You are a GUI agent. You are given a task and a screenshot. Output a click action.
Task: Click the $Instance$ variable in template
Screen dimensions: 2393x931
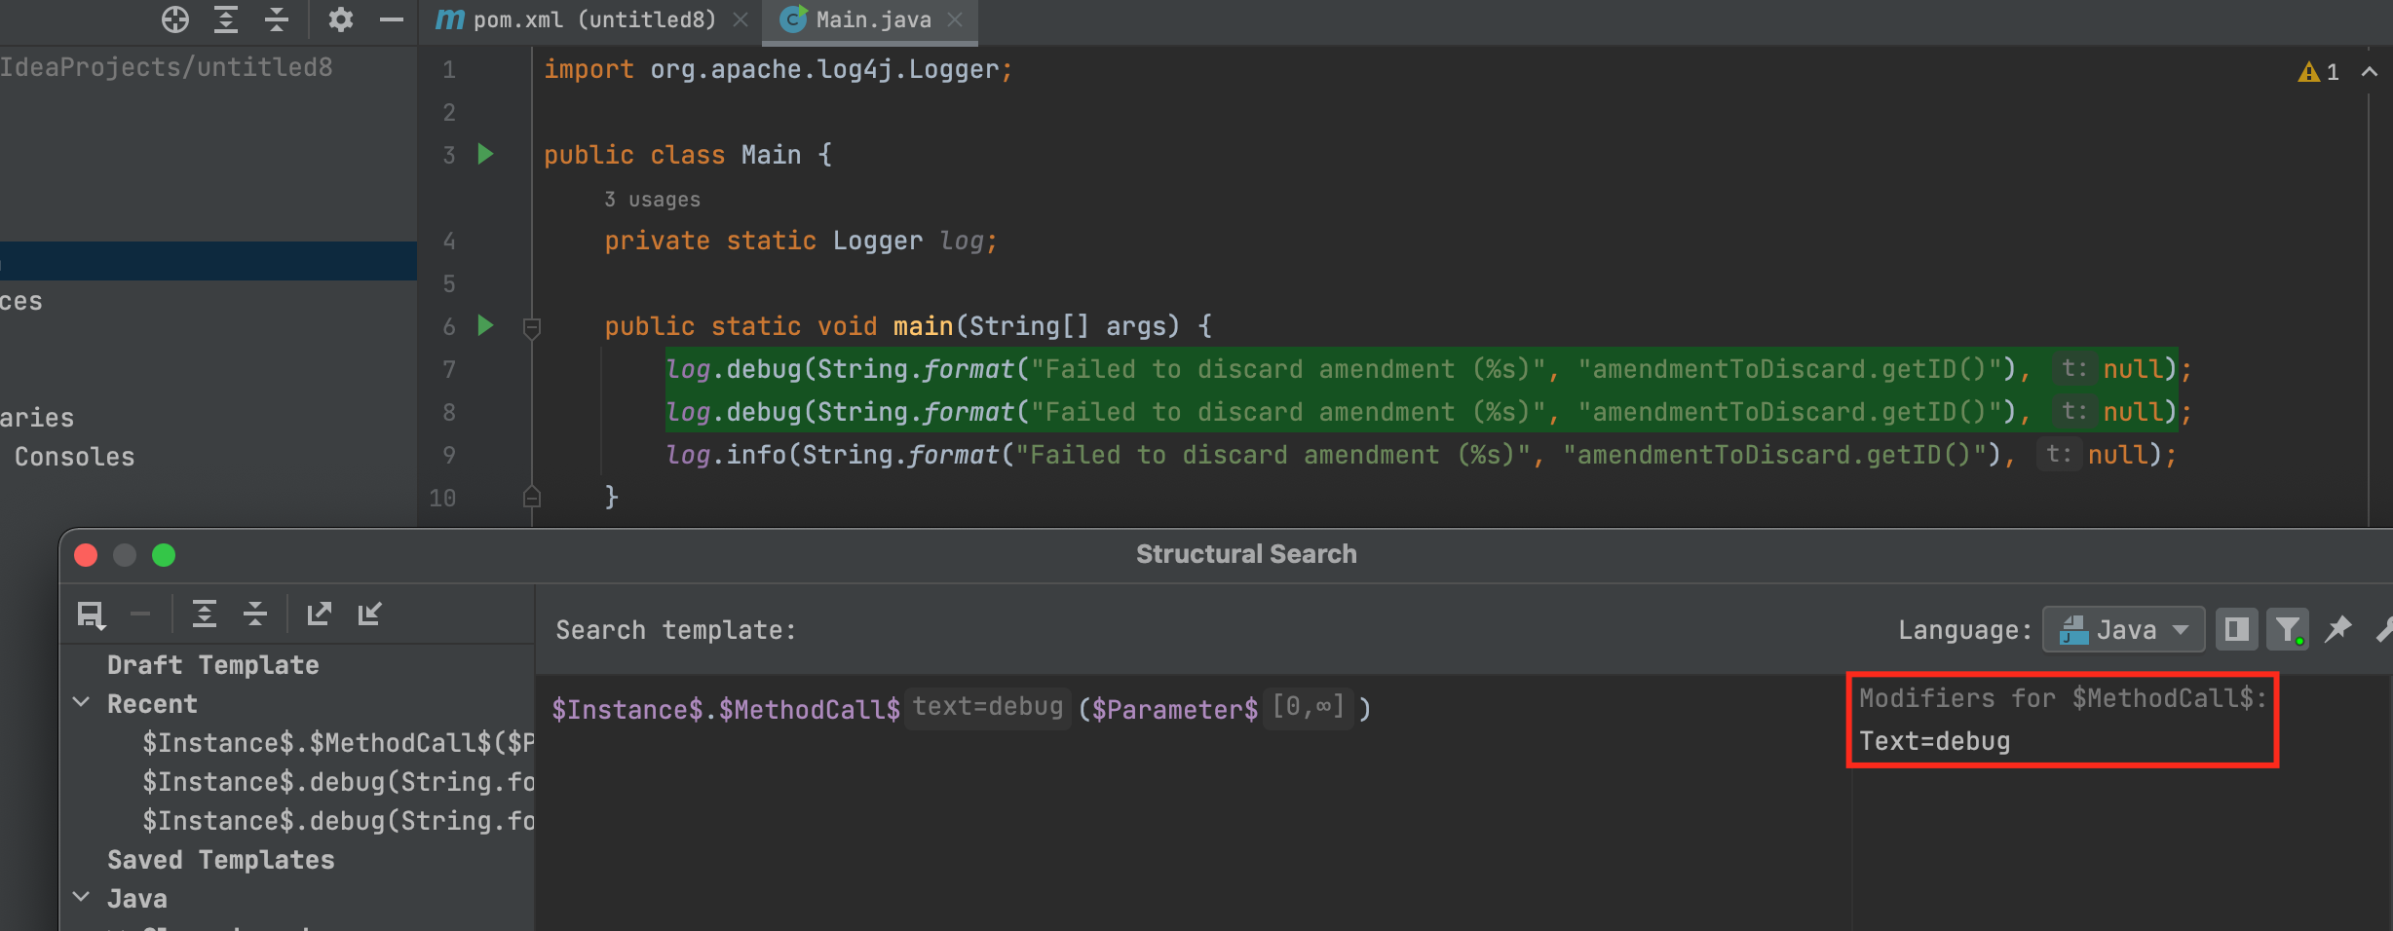point(627,710)
